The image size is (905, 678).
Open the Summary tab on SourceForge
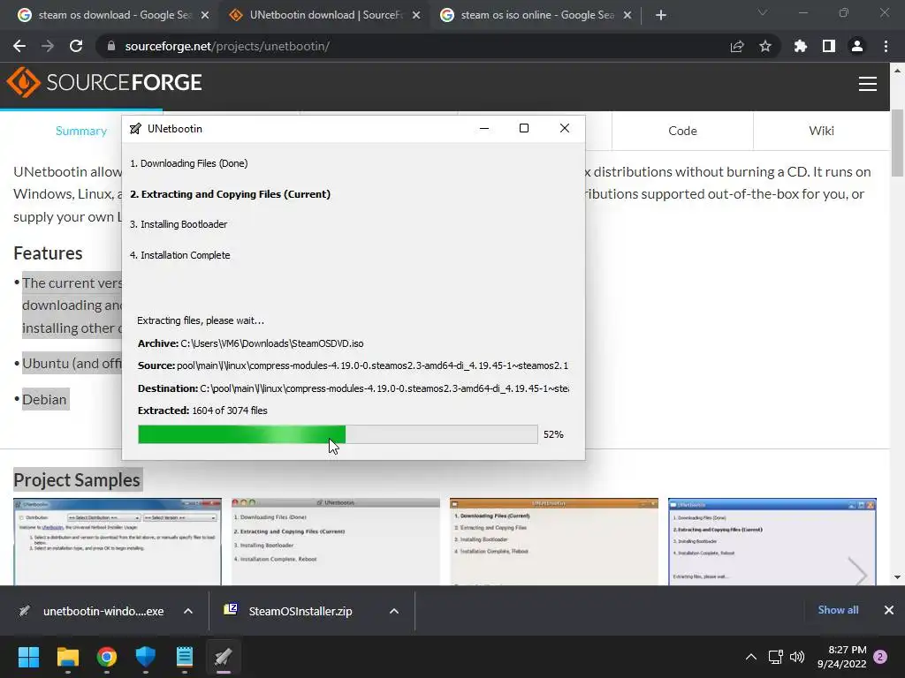[x=80, y=131]
